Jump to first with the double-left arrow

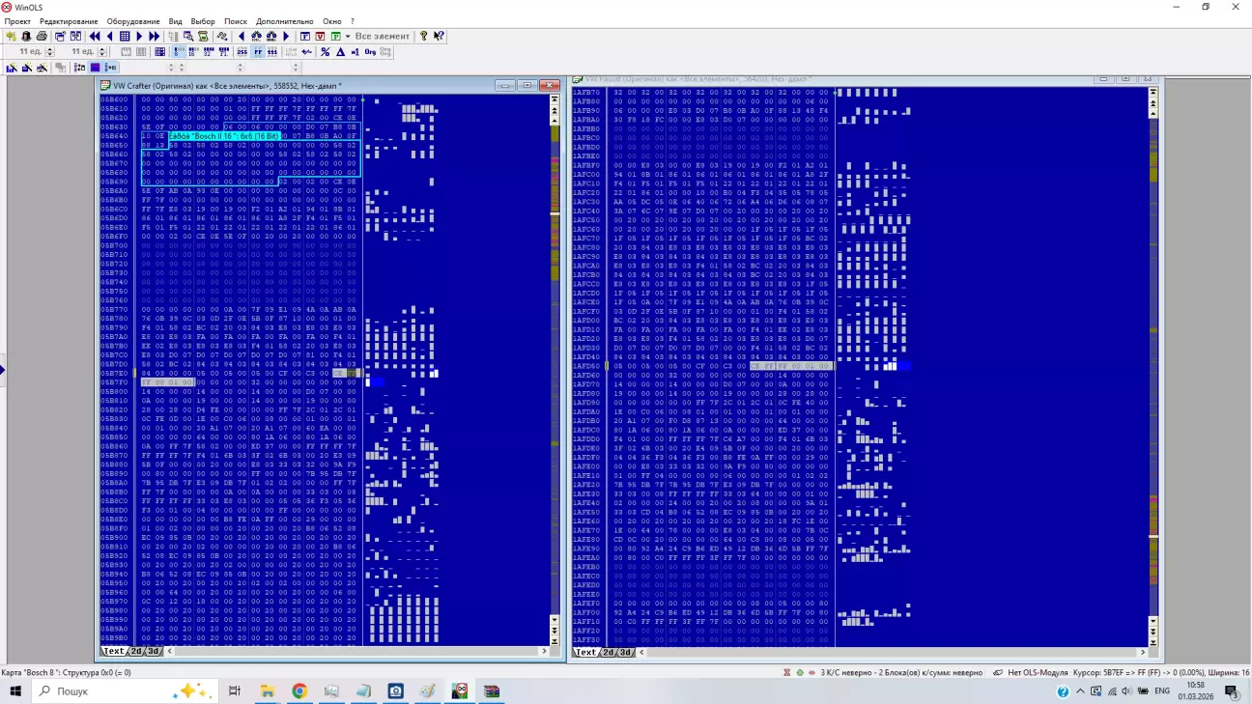pos(95,37)
